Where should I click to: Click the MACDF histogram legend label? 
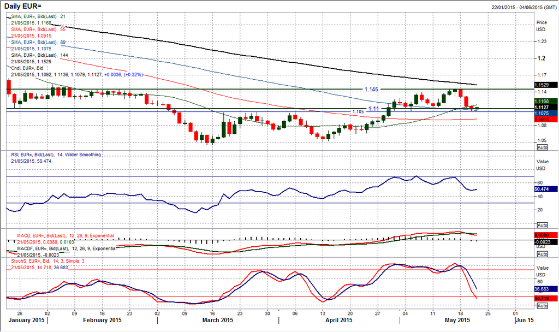point(67,248)
